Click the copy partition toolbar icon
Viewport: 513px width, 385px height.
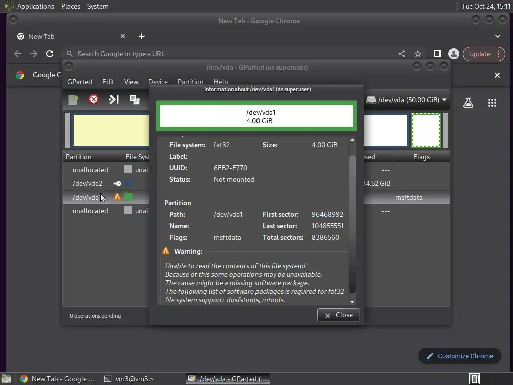134,100
